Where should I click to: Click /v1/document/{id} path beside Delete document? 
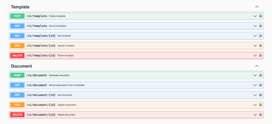pyautogui.click(x=41, y=115)
